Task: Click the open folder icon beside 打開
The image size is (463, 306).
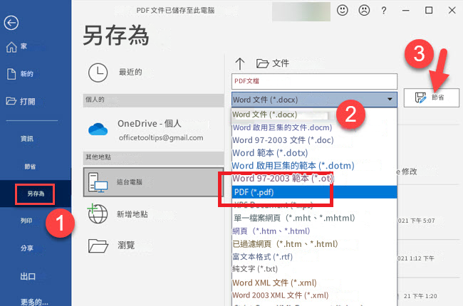Action: (11, 101)
